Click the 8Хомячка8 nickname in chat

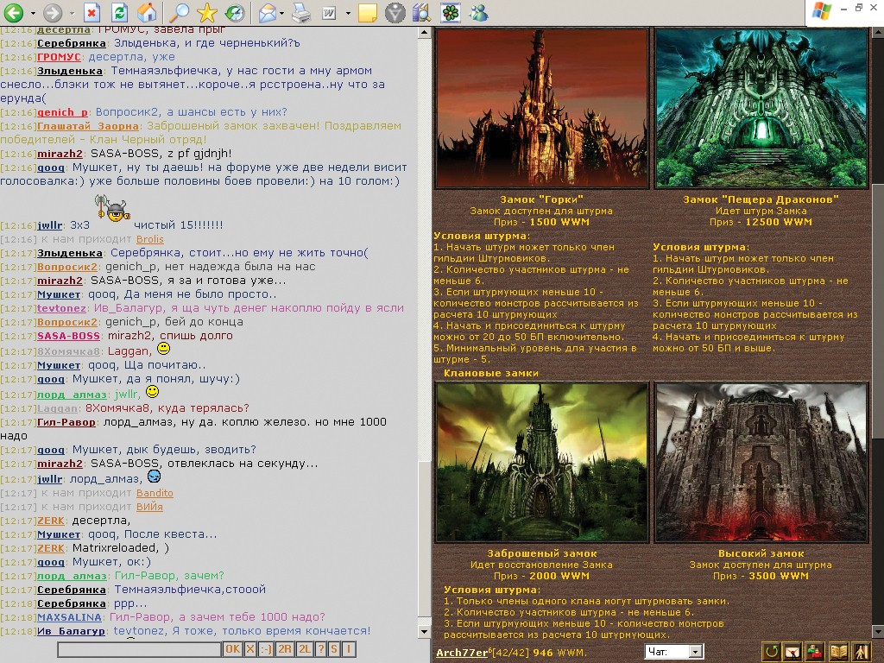coord(68,352)
